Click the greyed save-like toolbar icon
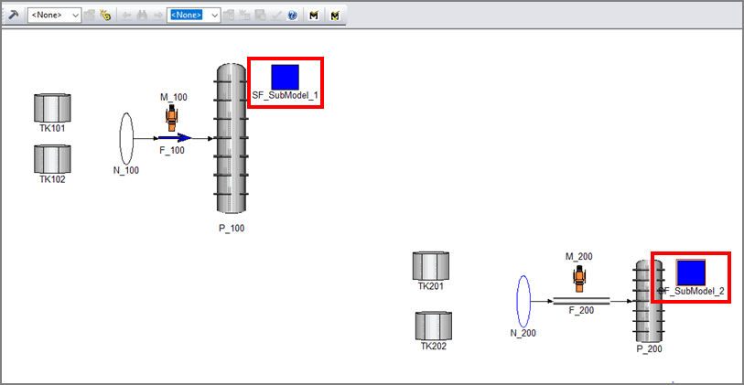Viewport: 744px width, 385px height. point(261,16)
